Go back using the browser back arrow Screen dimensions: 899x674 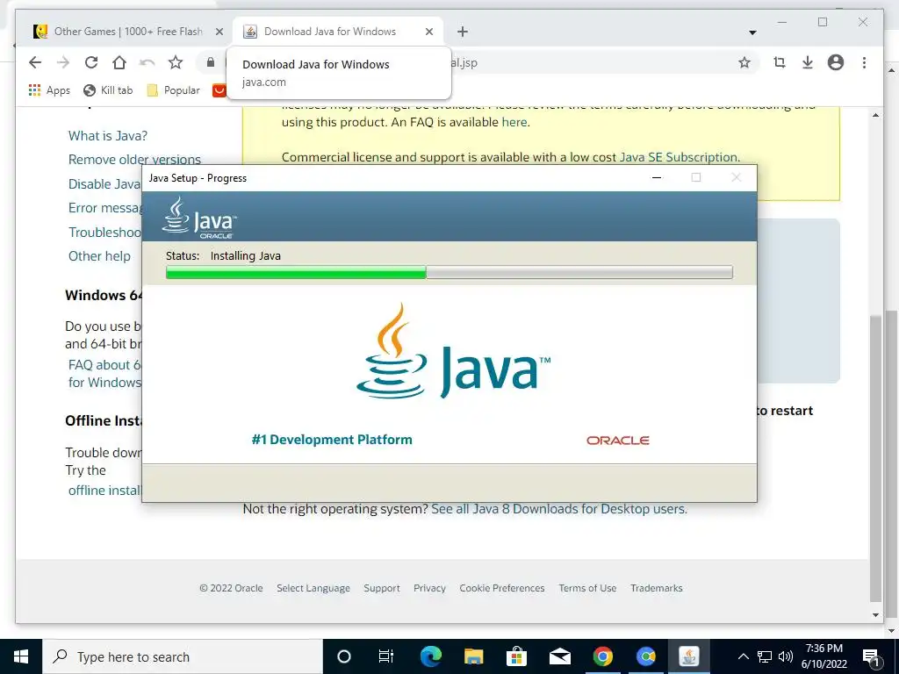pyautogui.click(x=35, y=62)
